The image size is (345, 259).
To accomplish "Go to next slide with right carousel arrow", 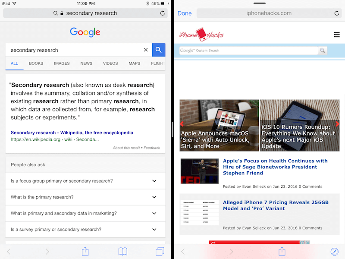I will tap(336, 125).
